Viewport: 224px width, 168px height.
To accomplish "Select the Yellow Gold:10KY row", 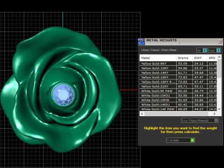I will point(178,68).
